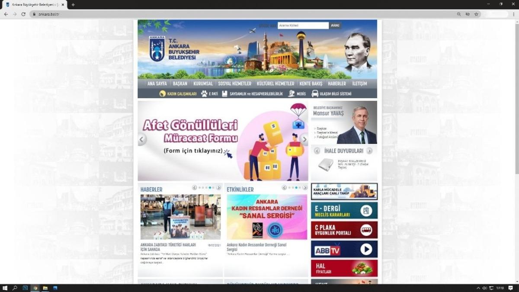Advance to next İhale Duyuruları item
Screen dimensions: 519x292
tap(369, 151)
